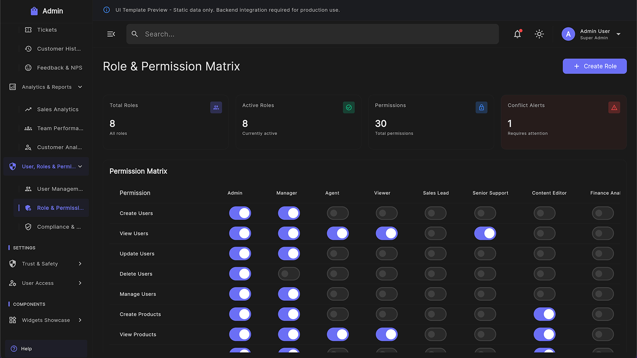The height and width of the screenshot is (358, 637).
Task: Click the Admin User avatar
Action: click(568, 34)
